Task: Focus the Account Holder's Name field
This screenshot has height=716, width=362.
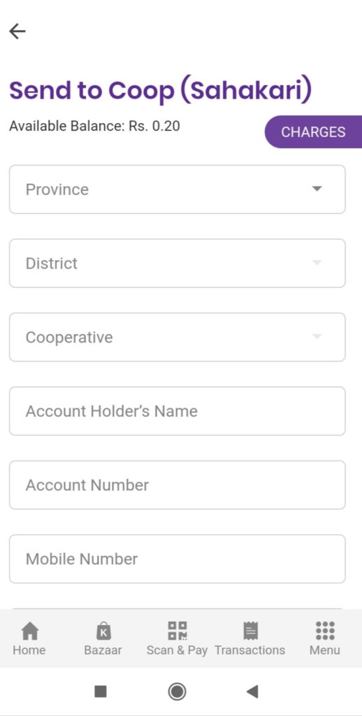Action: [x=177, y=411]
